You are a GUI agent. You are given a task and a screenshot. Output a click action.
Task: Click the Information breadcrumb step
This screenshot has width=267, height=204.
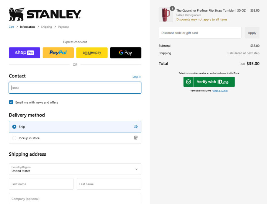27,27
